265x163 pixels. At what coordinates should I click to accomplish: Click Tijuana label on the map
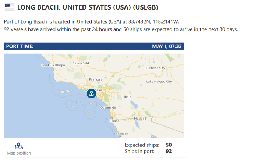(114, 121)
